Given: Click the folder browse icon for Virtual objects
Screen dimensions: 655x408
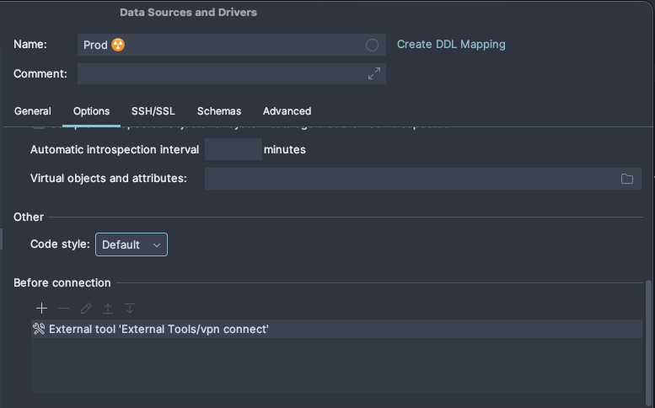Looking at the screenshot, I should (x=627, y=179).
